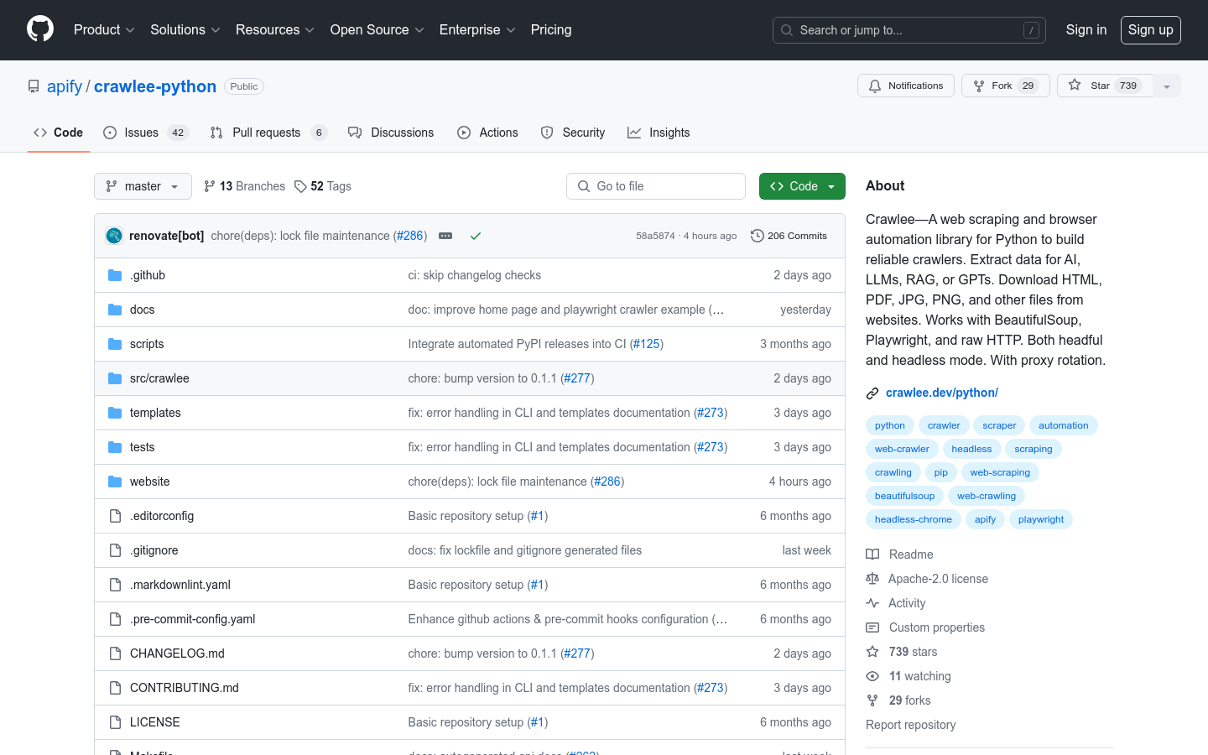Click the GitHub logo icon
1208x755 pixels.
[40, 29]
